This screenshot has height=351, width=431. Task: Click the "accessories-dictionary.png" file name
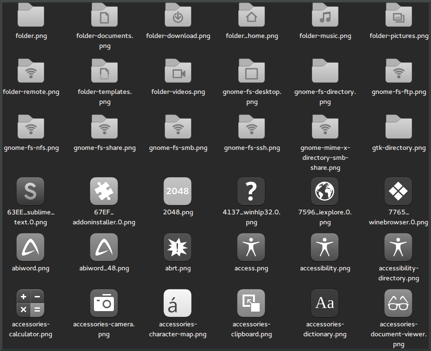[x=325, y=329]
